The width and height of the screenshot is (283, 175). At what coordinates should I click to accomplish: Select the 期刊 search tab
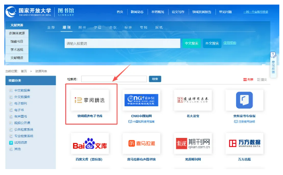[67, 27]
